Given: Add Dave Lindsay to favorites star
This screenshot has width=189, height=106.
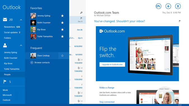Looking at the screenshot, I should pos(62,56).
